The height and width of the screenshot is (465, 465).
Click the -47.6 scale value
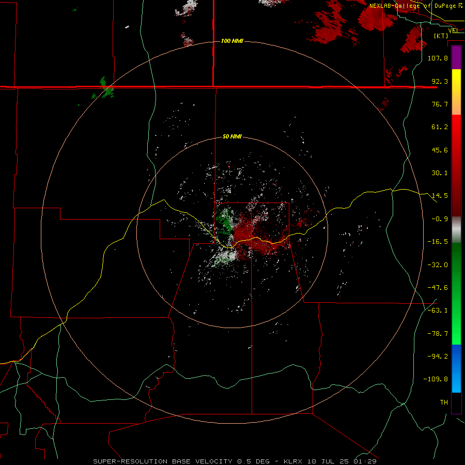(438, 288)
